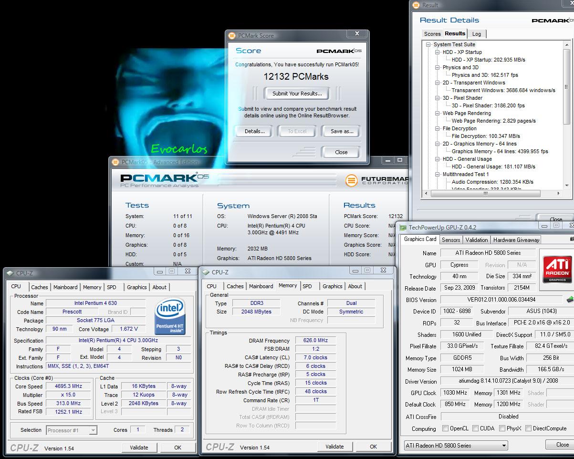Click Close button in PCMark Score dialog
Image resolution: width=574 pixels, height=459 pixels.
(x=341, y=152)
